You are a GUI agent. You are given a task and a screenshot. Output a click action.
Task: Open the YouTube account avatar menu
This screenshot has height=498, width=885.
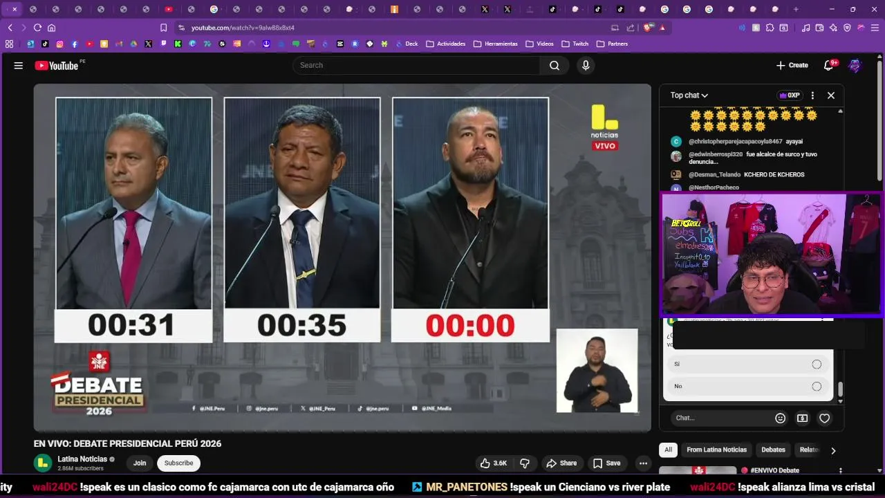tap(855, 65)
